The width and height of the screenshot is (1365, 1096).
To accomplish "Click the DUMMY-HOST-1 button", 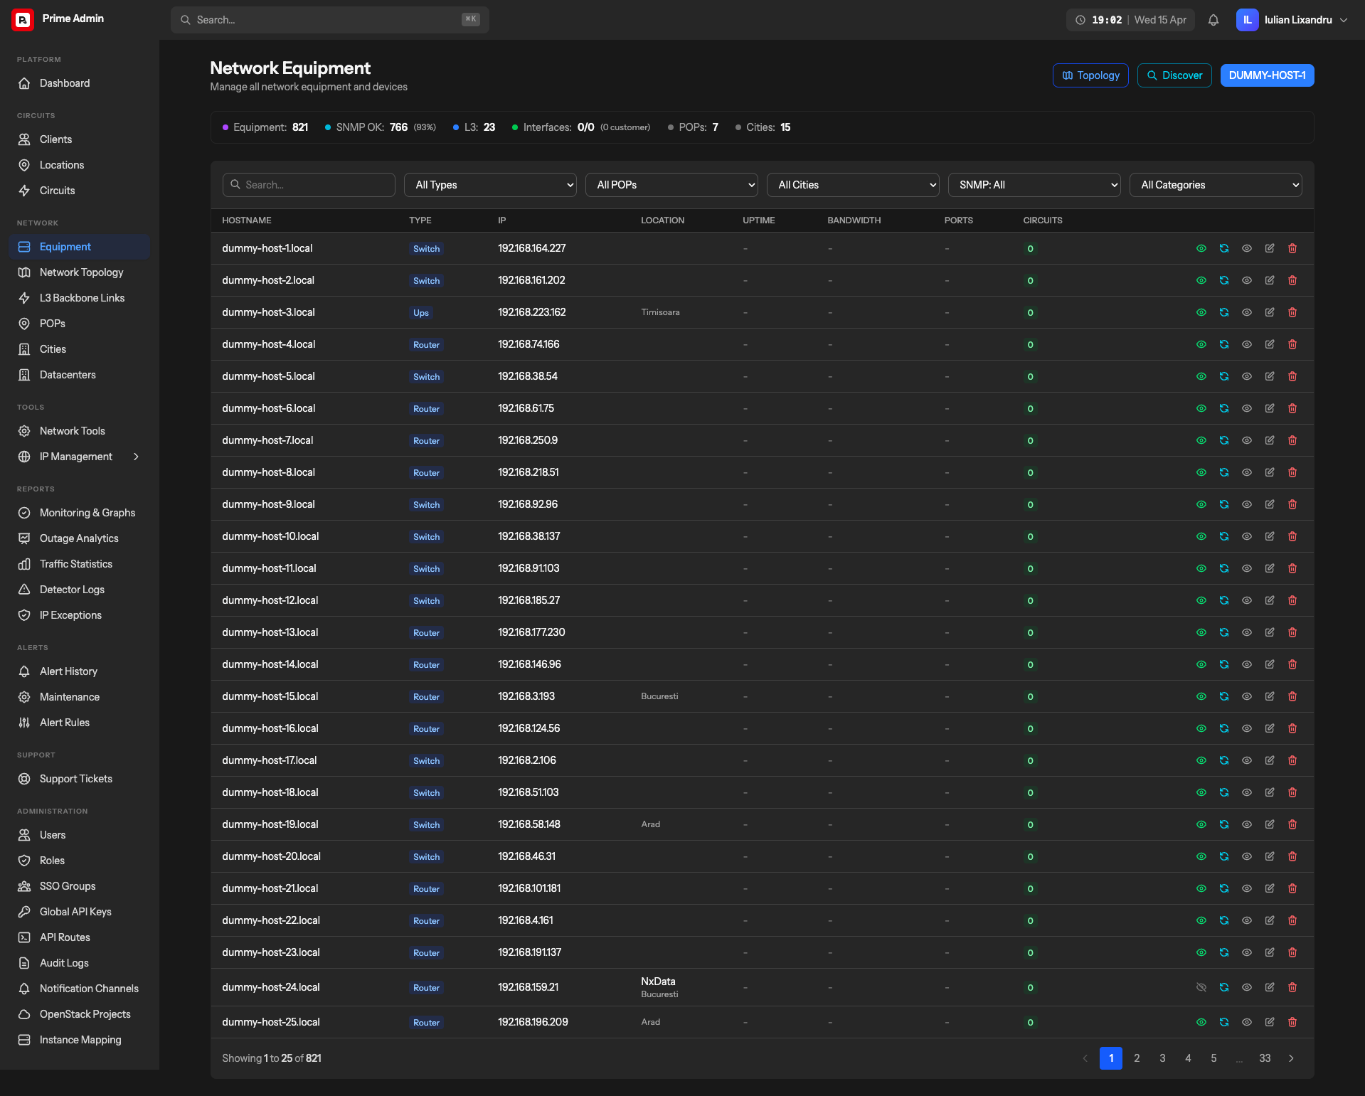I will pyautogui.click(x=1267, y=75).
